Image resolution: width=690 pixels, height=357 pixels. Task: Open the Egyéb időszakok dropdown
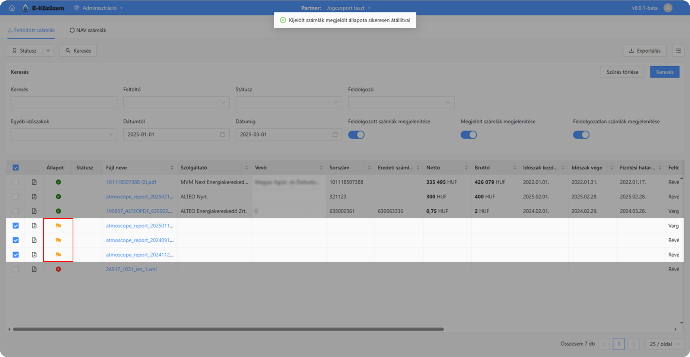click(64, 134)
